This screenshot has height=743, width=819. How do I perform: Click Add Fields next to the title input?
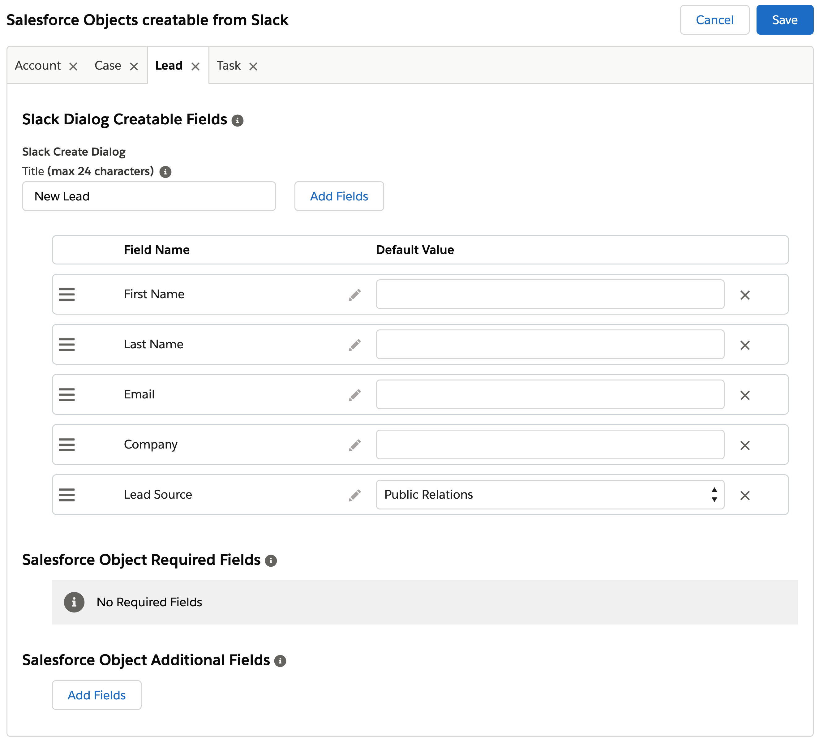(339, 196)
